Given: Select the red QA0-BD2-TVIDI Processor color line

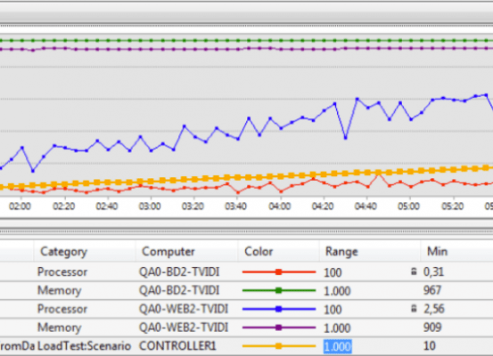Looking at the screenshot, I should tap(279, 271).
